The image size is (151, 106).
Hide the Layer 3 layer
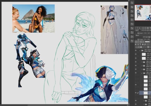pos(136,54)
